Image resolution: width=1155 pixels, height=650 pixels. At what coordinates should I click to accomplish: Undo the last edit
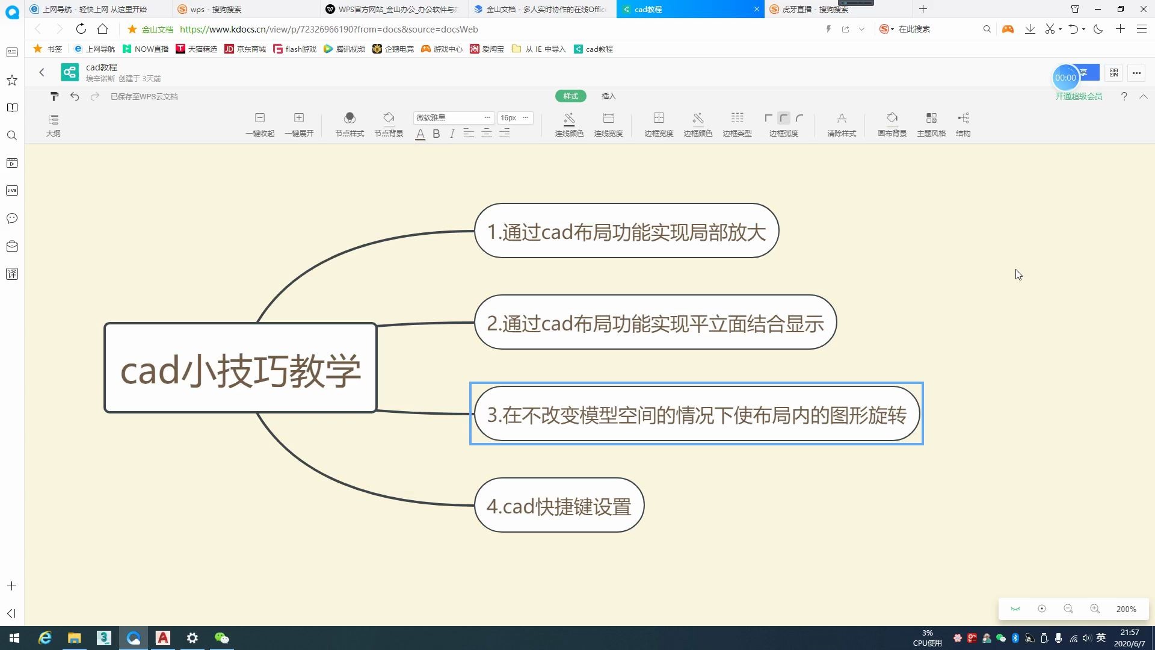75,96
